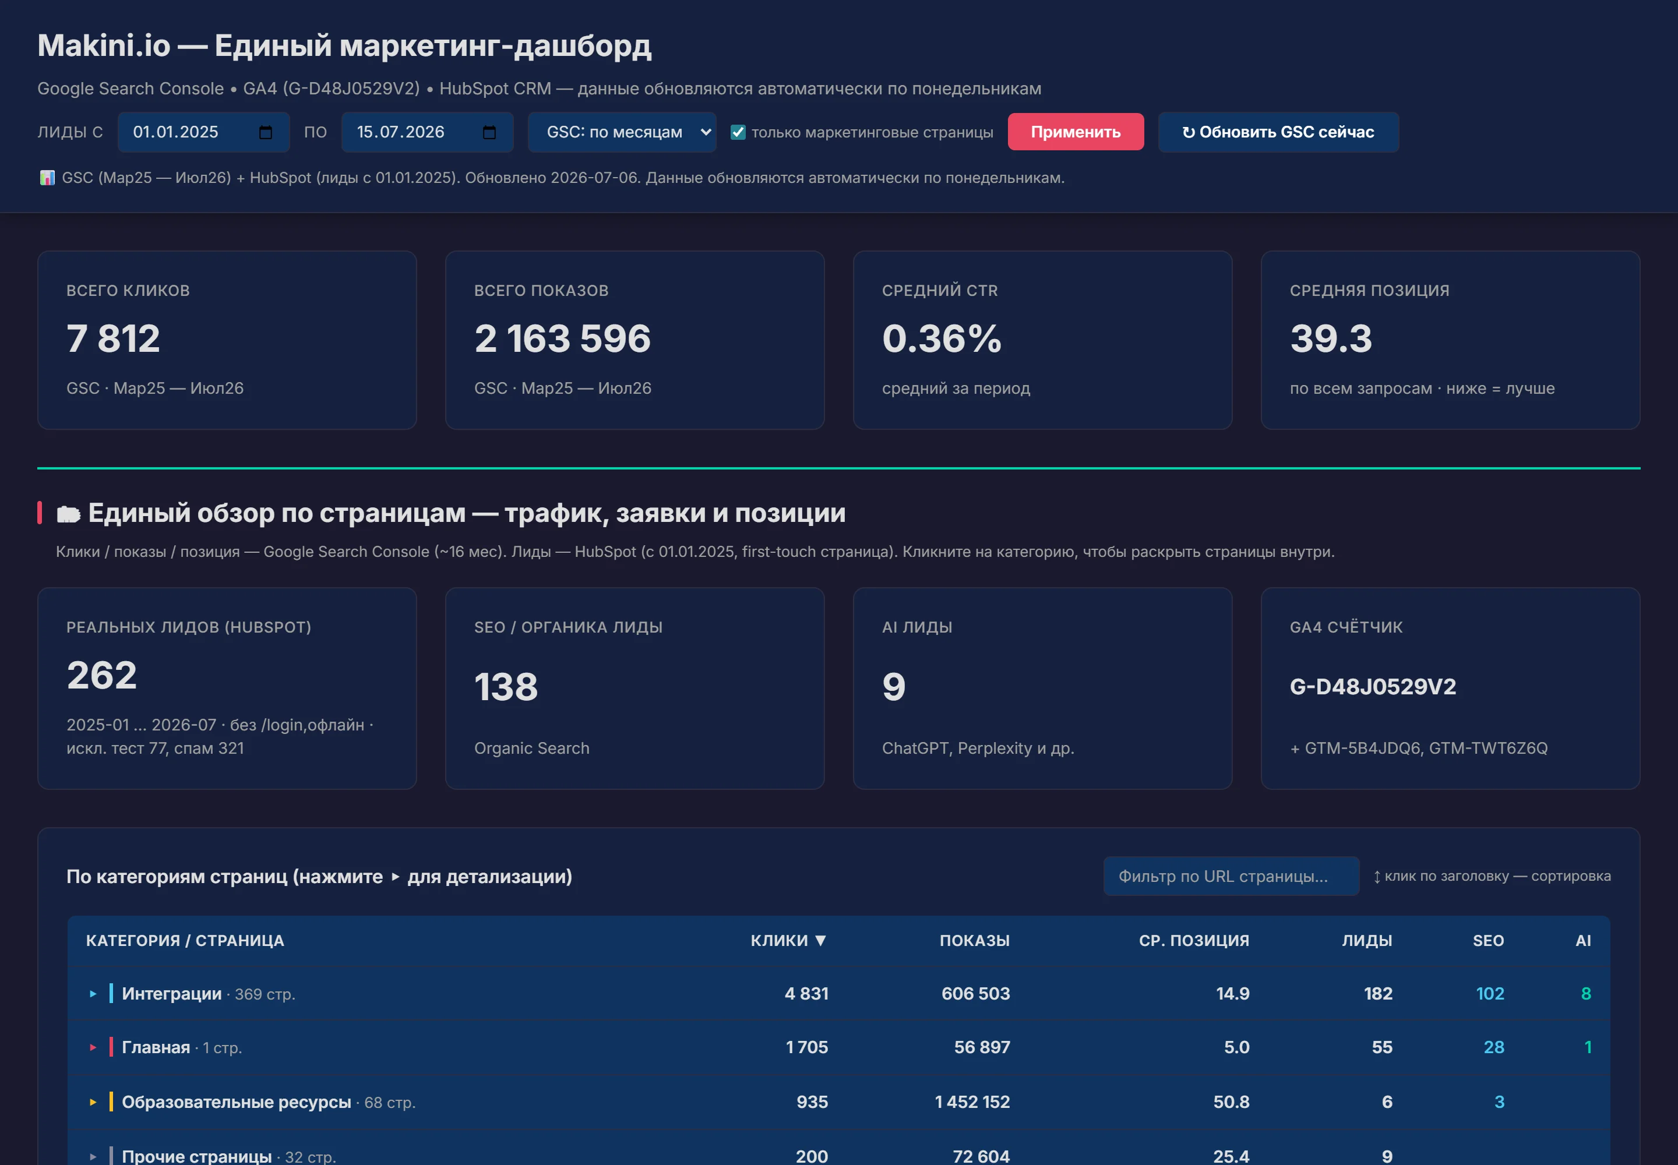Image resolution: width=1678 pixels, height=1165 pixels.
Task: Expand the 'Прочие страницы' category row
Action: coord(93,1156)
